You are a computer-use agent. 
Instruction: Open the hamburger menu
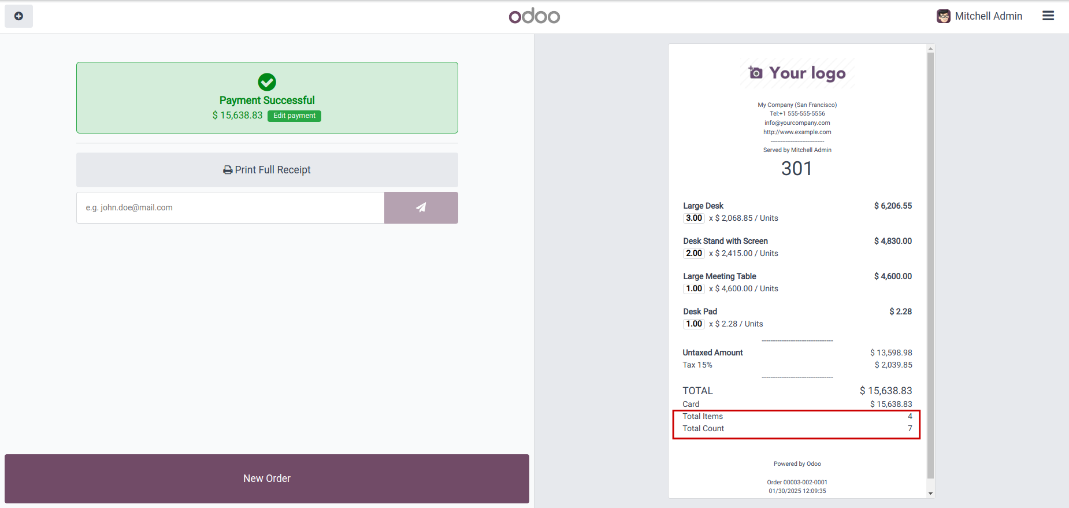(x=1048, y=16)
